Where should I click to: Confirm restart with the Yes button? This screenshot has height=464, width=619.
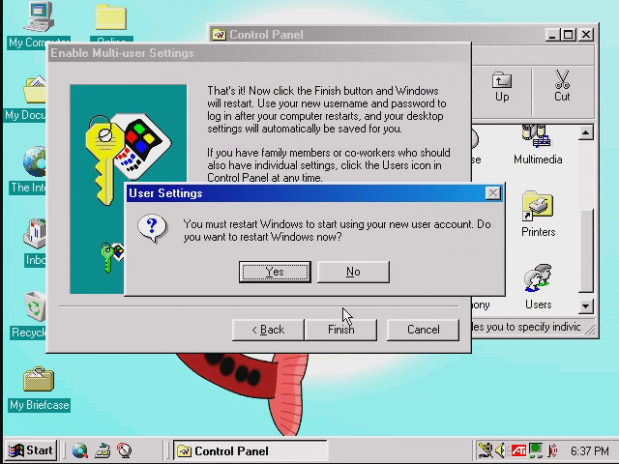coord(275,272)
